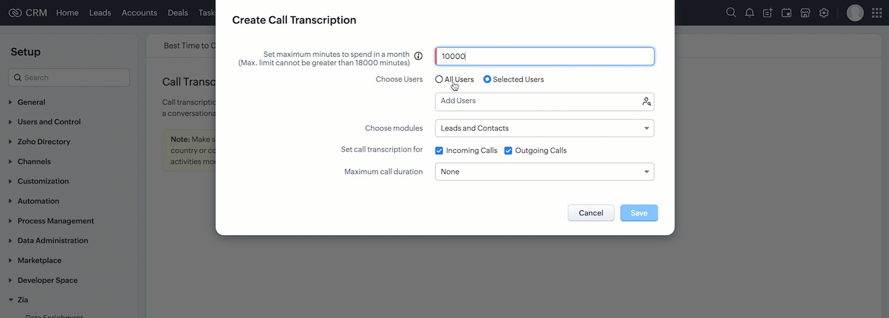The height and width of the screenshot is (318, 889).
Task: Save the call transcription settings
Action: point(638,213)
